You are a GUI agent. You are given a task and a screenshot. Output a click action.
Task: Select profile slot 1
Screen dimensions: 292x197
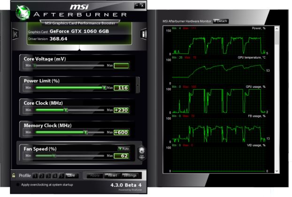pos(35,175)
